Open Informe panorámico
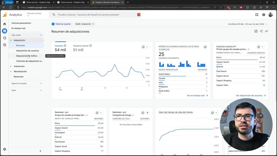This screenshot has width=277, height=156. (x=21, y=23)
